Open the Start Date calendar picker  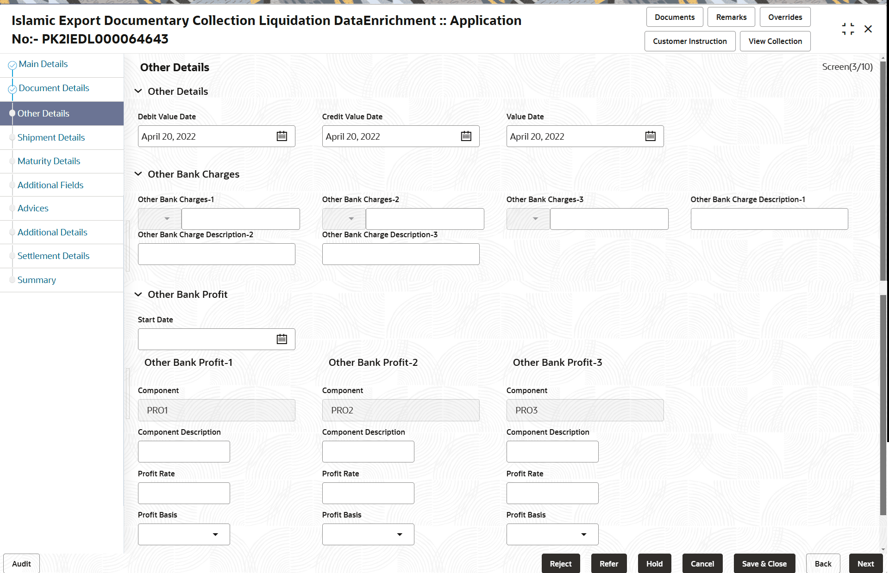(x=282, y=339)
